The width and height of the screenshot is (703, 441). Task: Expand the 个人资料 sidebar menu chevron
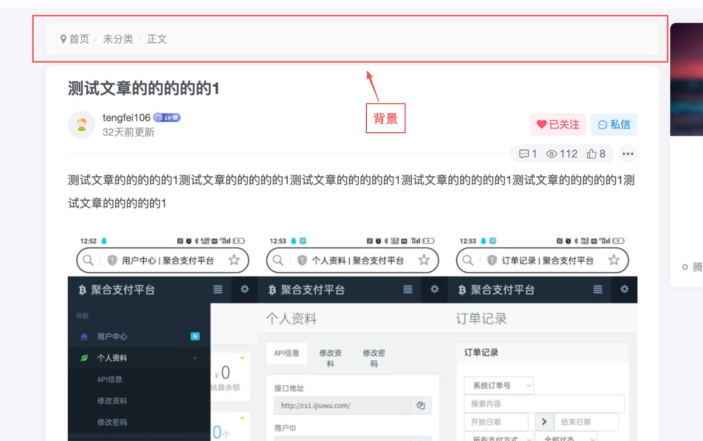(x=195, y=358)
